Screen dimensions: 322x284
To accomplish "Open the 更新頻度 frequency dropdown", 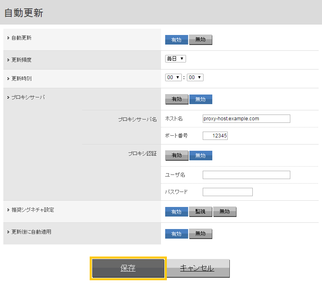I will pos(176,59).
